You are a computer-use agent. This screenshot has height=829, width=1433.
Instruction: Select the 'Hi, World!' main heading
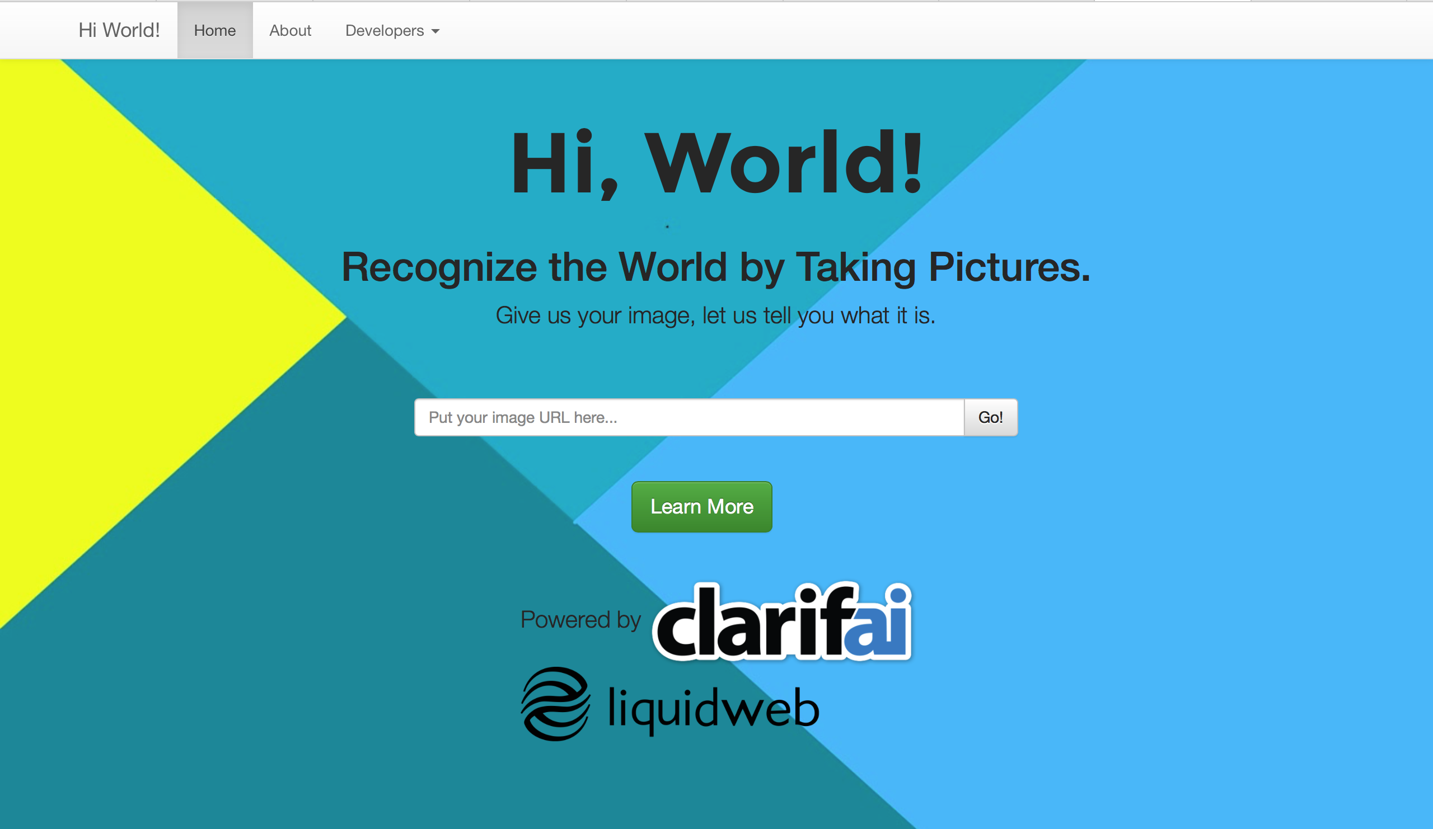click(716, 164)
